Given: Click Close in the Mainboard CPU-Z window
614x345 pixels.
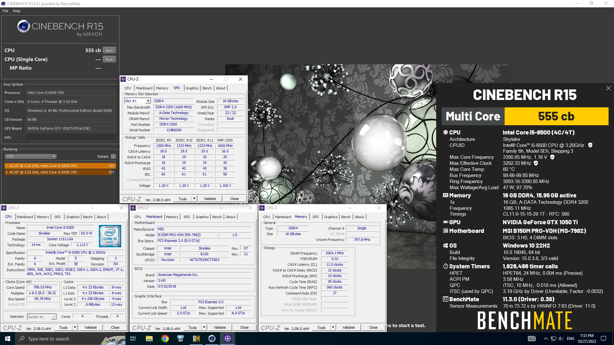Looking at the screenshot, I should pos(244,327).
